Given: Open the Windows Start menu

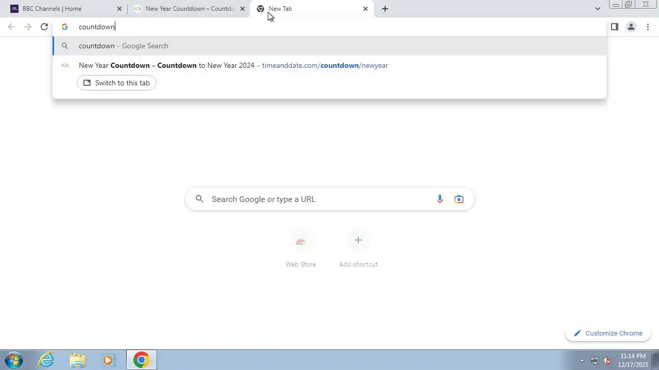Looking at the screenshot, I should [x=13, y=360].
